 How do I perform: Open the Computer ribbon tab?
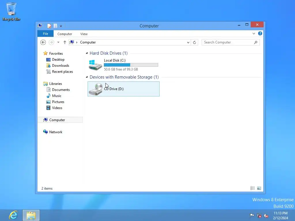point(65,34)
